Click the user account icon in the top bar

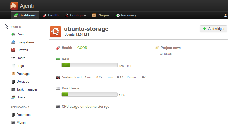(225, 15)
